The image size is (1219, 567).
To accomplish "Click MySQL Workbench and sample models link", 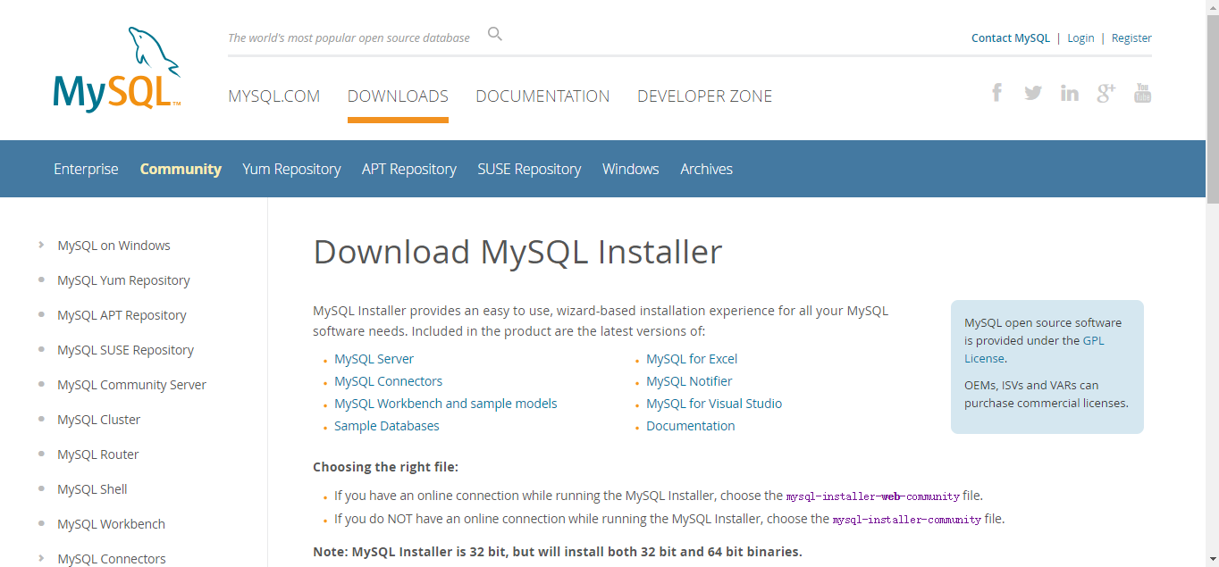I will (445, 404).
